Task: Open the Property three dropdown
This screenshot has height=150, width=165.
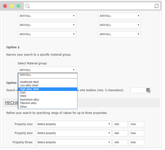Action: (73, 142)
